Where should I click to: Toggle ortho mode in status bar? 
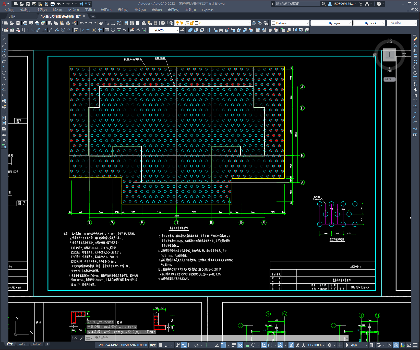click(x=190, y=345)
